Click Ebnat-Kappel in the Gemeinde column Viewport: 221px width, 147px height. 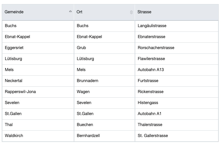click(x=38, y=37)
